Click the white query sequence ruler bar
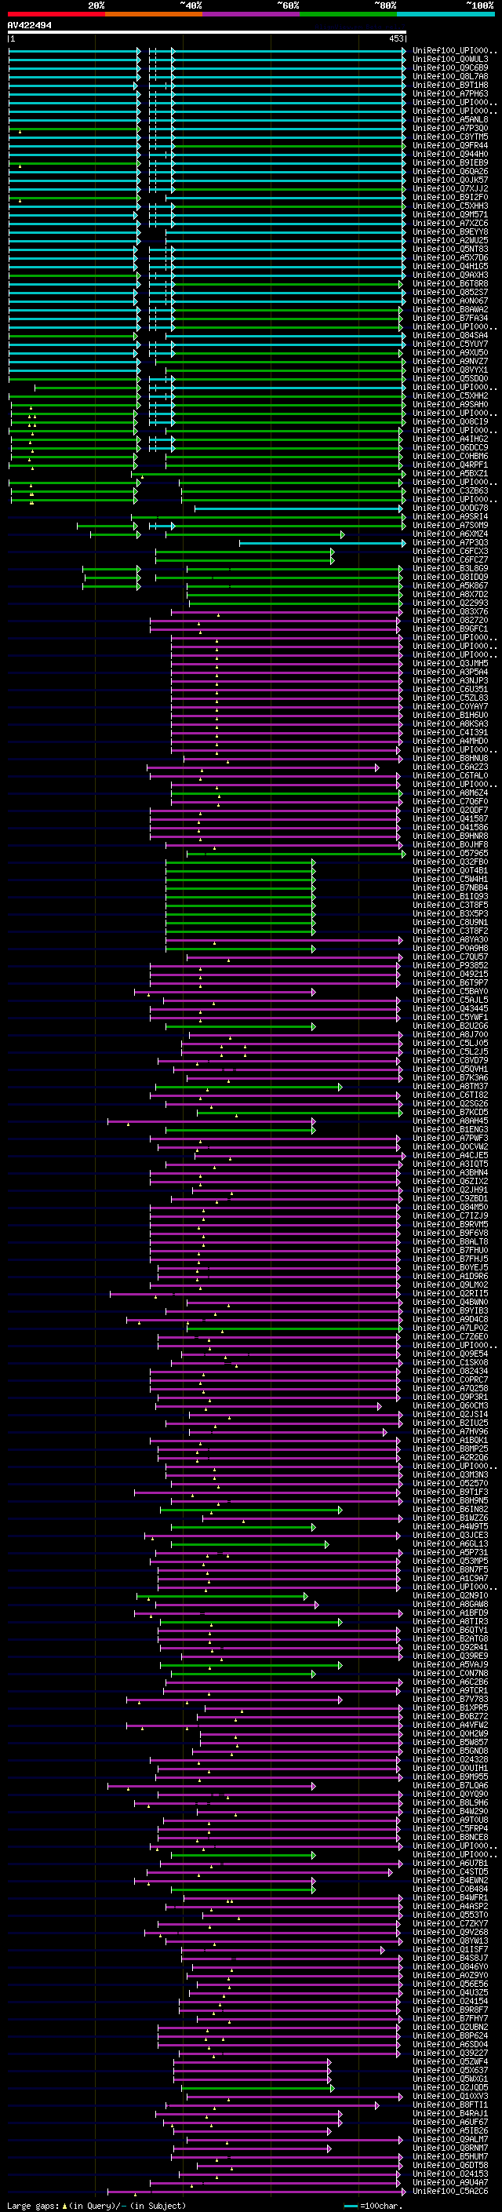The image size is (502, 2212). 207,31
